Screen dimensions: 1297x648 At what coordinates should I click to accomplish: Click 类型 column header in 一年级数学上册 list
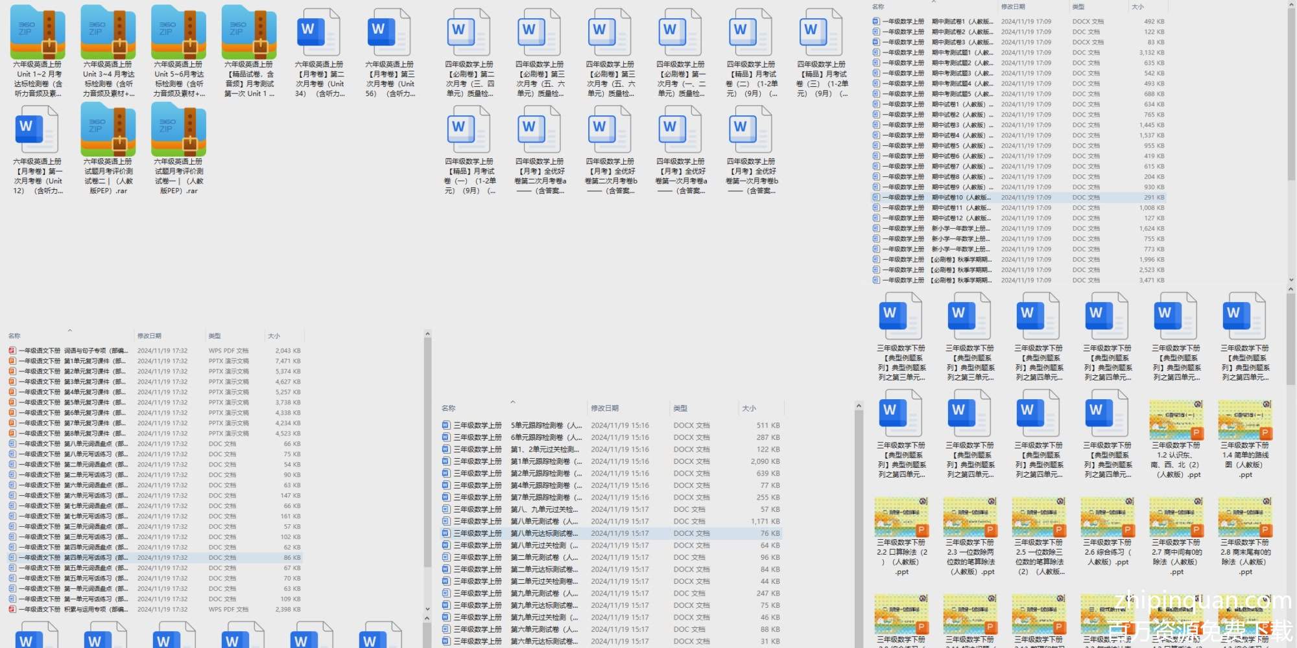tap(1078, 6)
